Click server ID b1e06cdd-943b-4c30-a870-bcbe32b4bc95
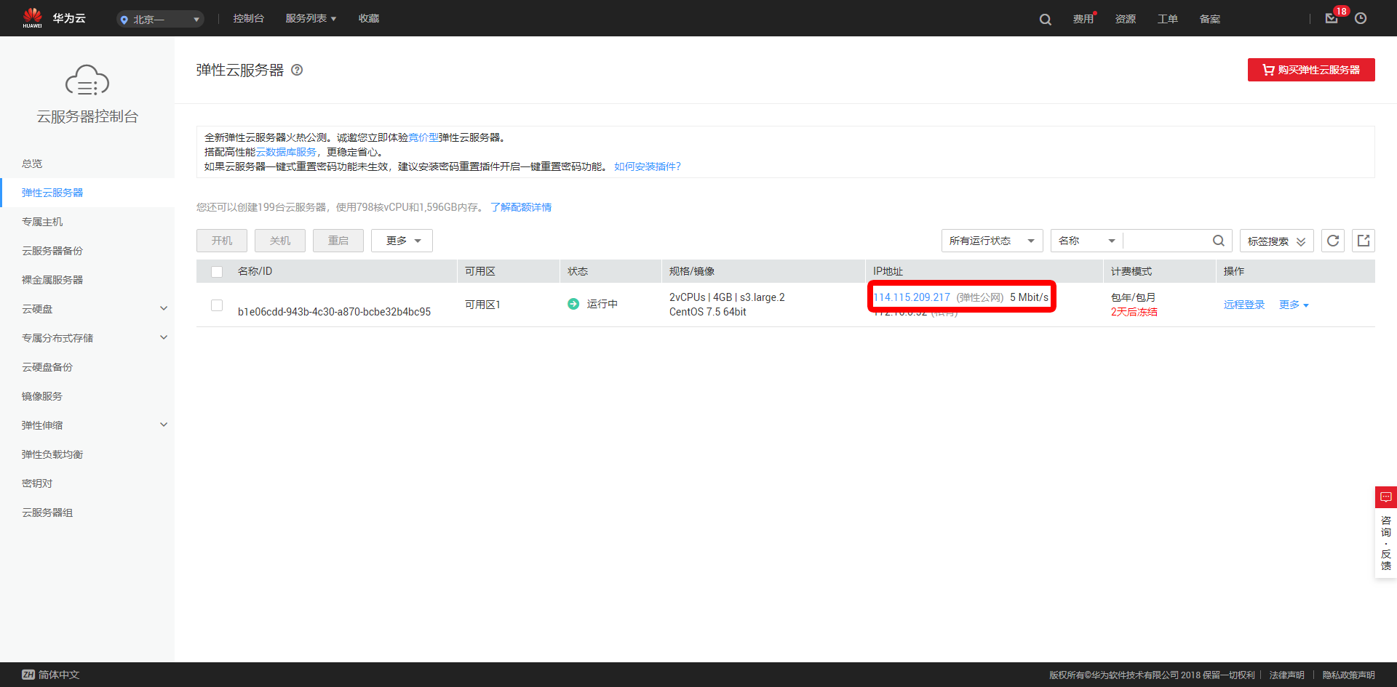The height and width of the screenshot is (687, 1397). tap(334, 312)
